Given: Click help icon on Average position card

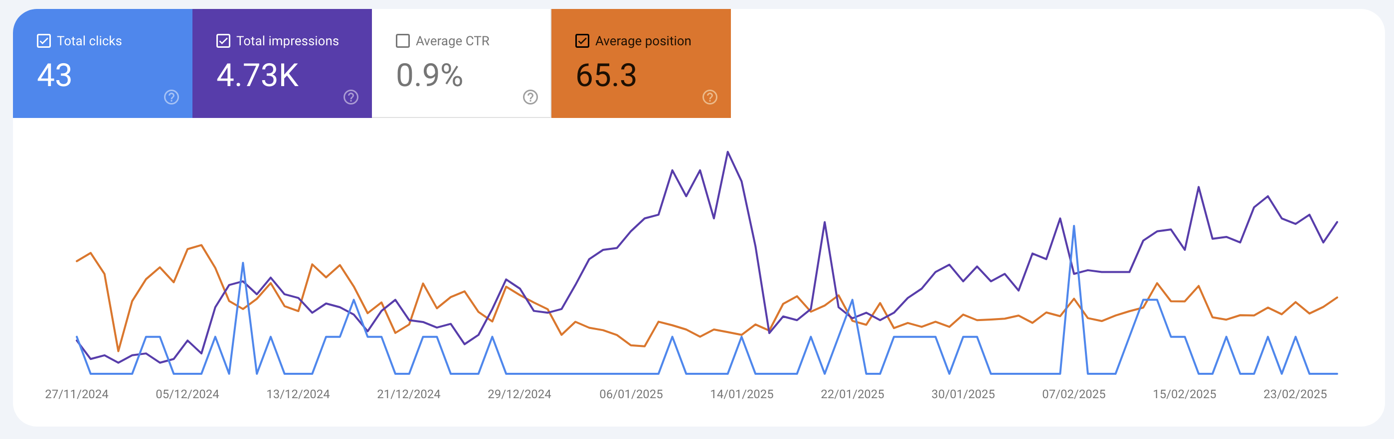Looking at the screenshot, I should (x=709, y=97).
